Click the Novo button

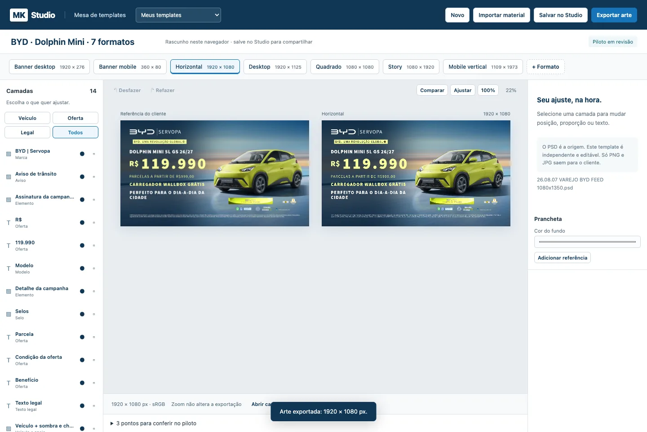(457, 15)
